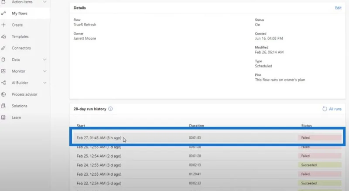
Task: Click the 28-day run history heading
Action: (x=90, y=109)
